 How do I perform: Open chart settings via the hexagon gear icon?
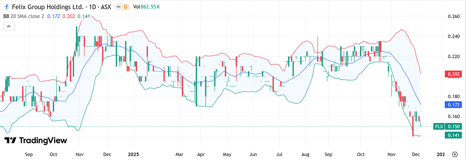pos(459,154)
